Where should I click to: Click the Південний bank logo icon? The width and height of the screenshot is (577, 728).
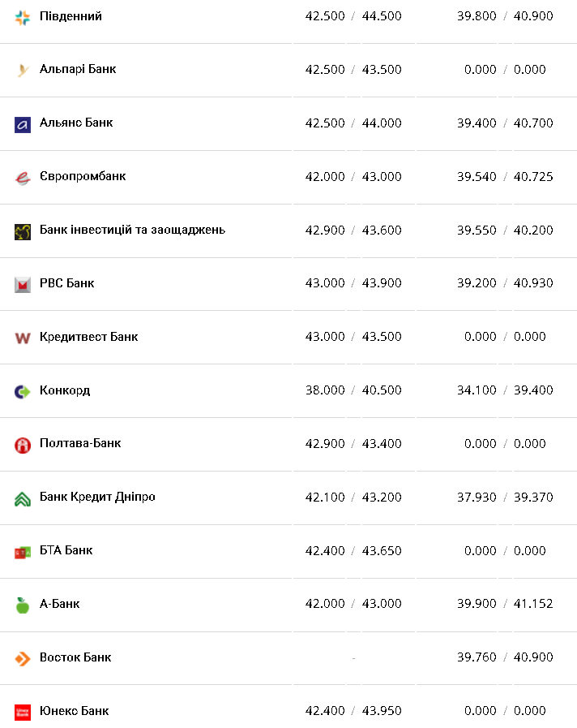23,17
